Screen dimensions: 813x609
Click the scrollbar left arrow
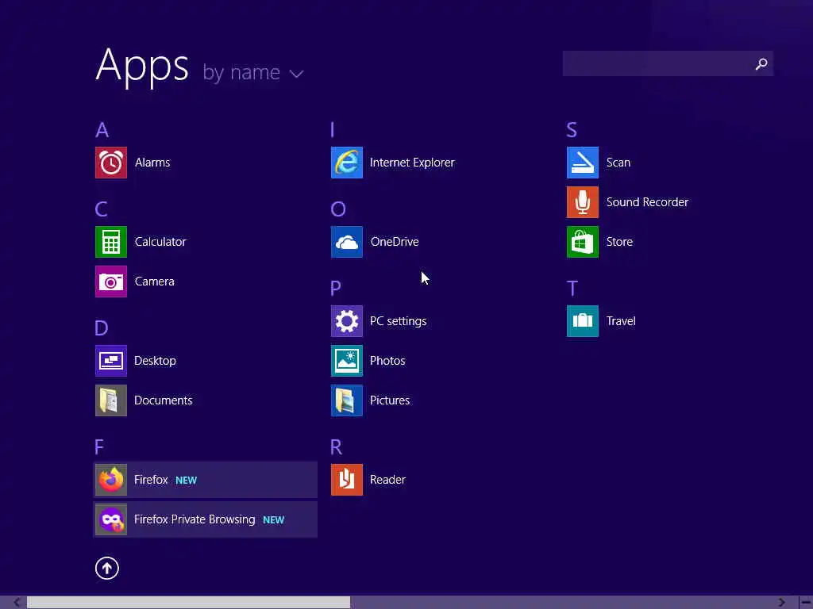[x=17, y=603]
